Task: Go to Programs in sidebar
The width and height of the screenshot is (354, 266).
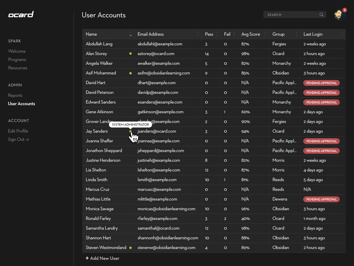Action: [17, 60]
